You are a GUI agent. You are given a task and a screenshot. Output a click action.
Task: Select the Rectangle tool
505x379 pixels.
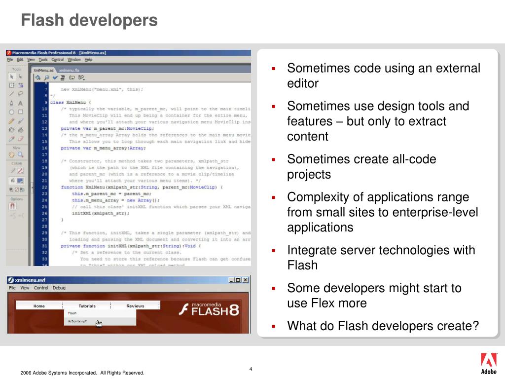click(20, 112)
